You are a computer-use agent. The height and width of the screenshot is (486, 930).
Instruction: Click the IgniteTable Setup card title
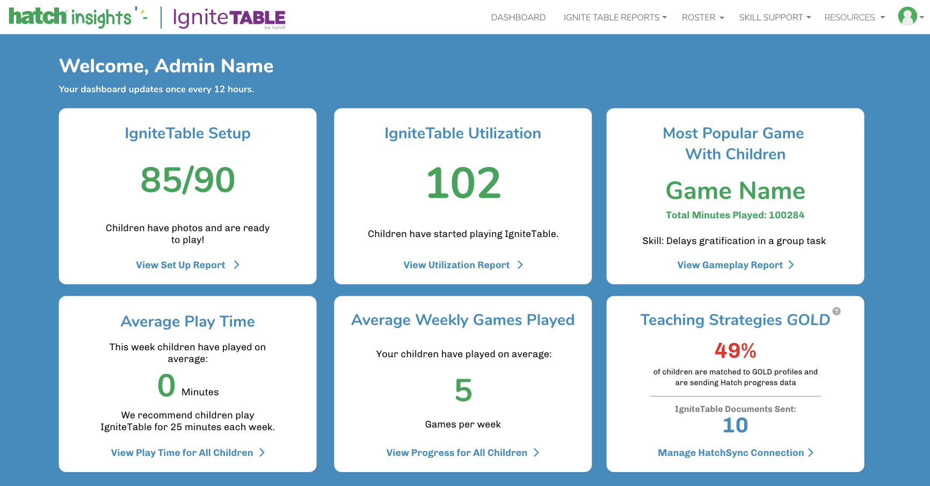[x=187, y=133]
